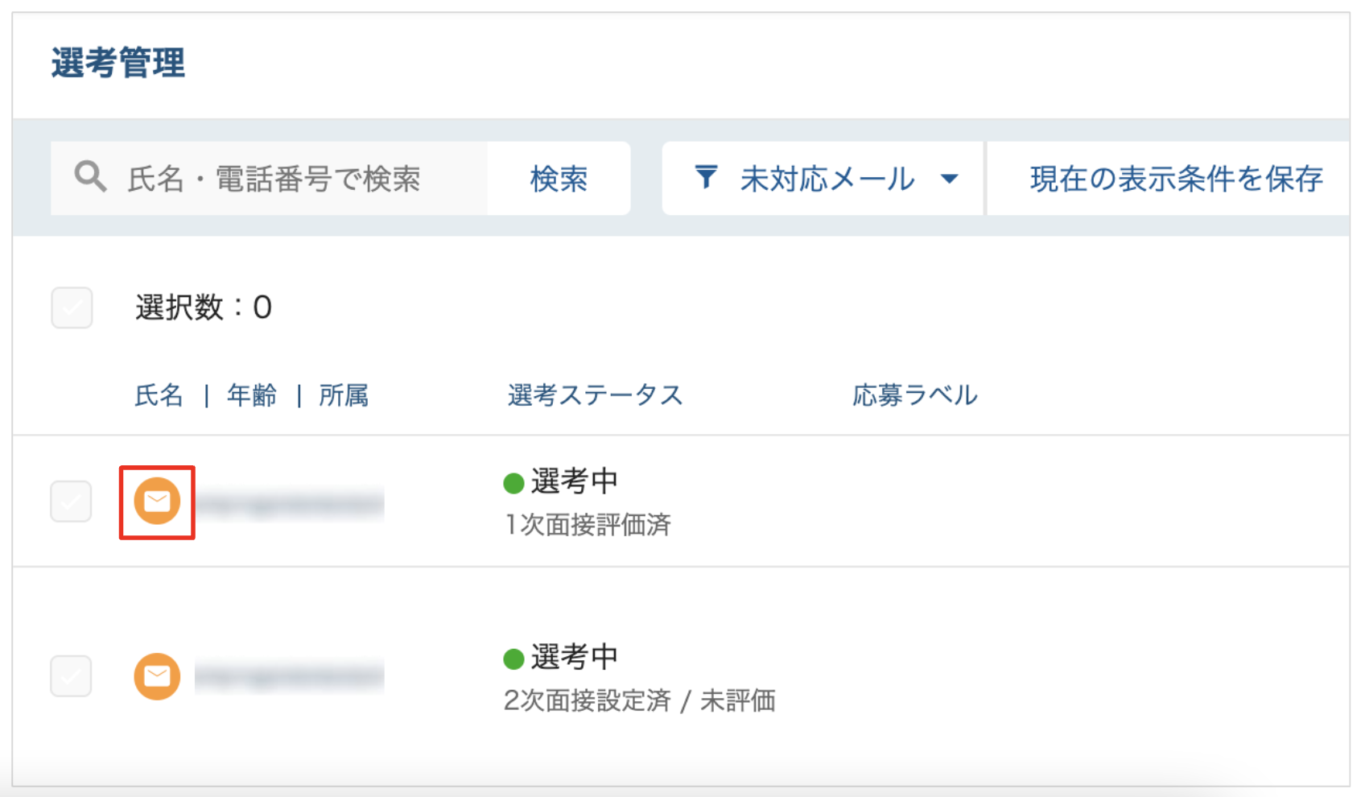Check the first applicant row checkbox
1365x797 pixels.
click(x=71, y=502)
